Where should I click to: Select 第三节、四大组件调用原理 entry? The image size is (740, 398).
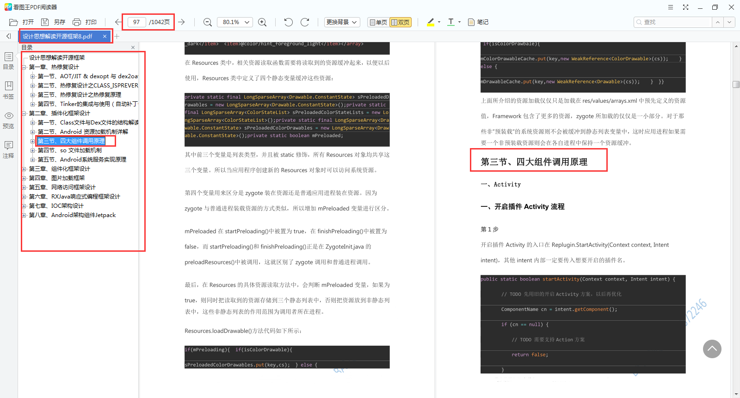click(x=71, y=141)
